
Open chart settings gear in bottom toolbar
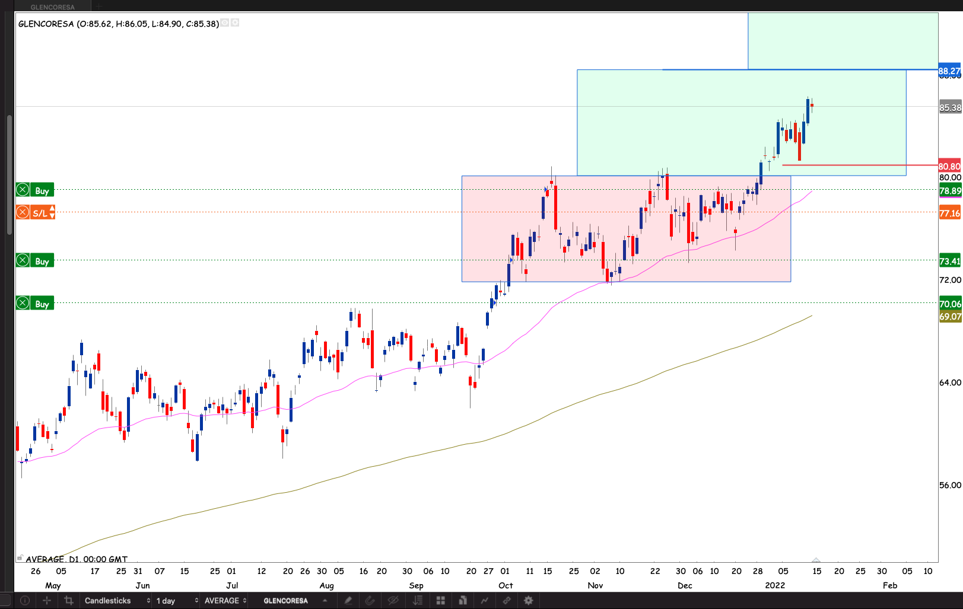528,601
